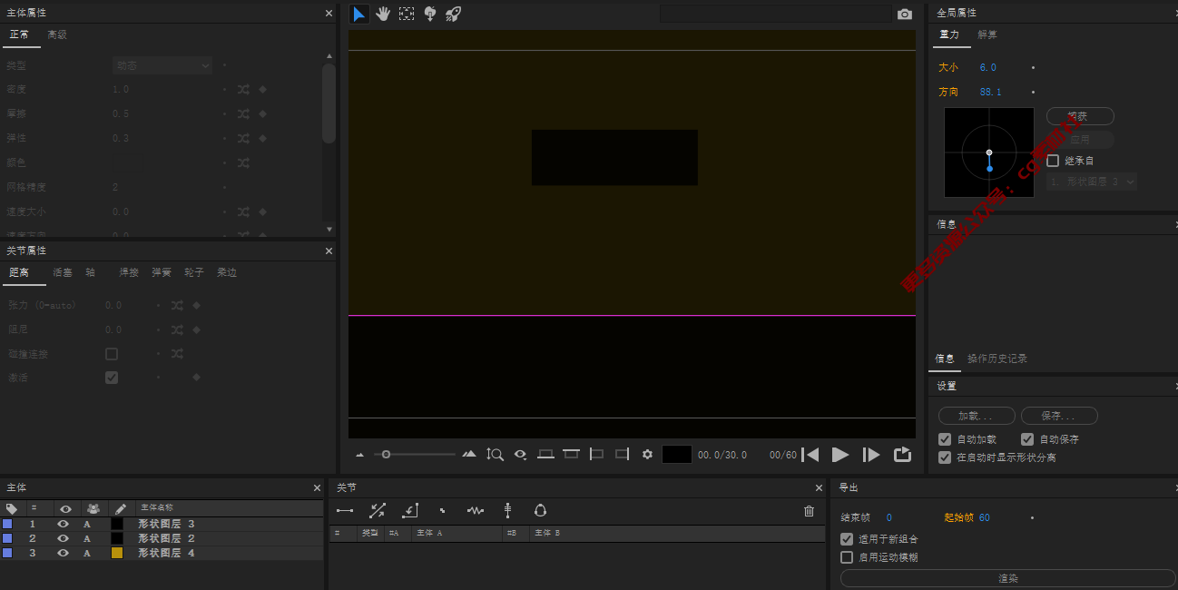This screenshot has width=1178, height=590.
Task: Open the 轮子 joint tab
Action: point(194,272)
